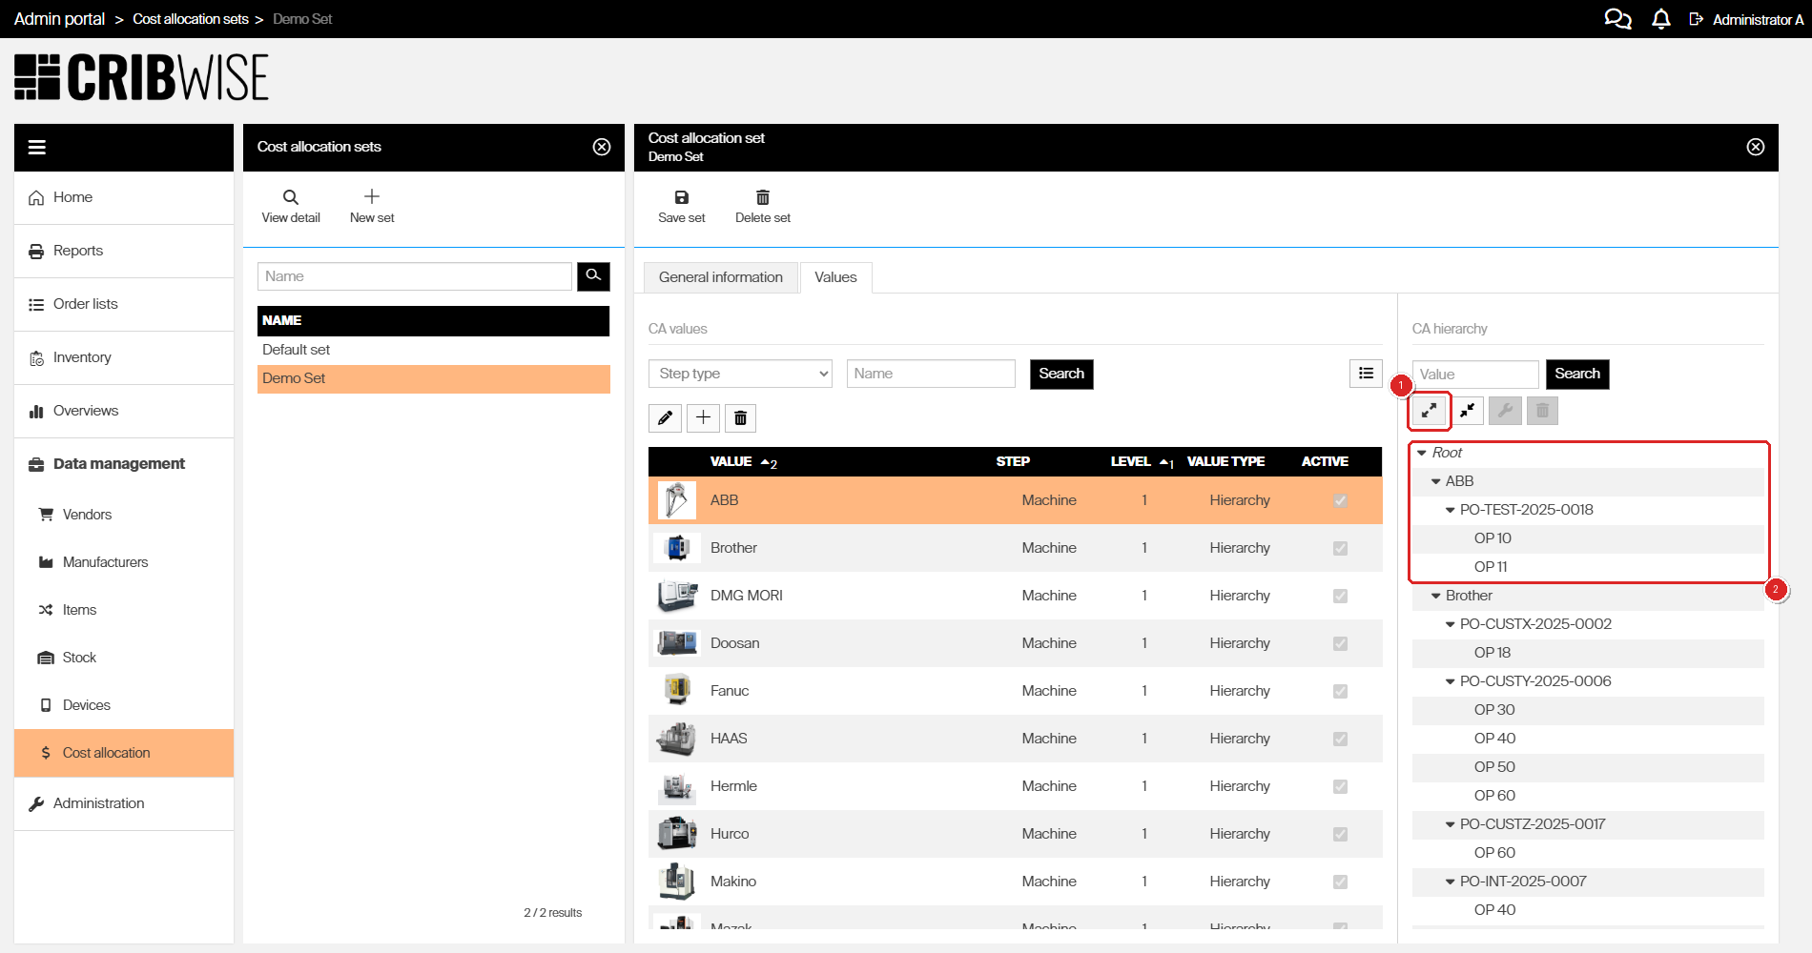Switch to the Values tab
The width and height of the screenshot is (1812, 953).
835,277
